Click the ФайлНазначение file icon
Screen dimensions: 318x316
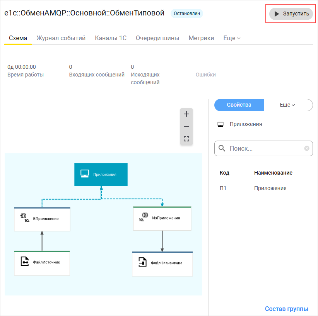(x=143, y=263)
